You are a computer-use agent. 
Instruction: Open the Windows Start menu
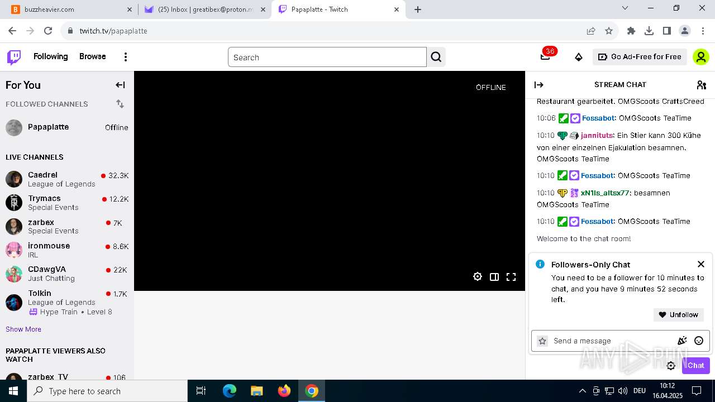click(13, 391)
